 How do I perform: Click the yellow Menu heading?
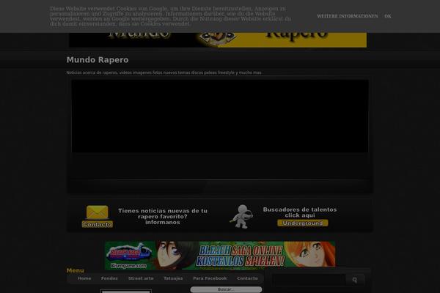76,270
